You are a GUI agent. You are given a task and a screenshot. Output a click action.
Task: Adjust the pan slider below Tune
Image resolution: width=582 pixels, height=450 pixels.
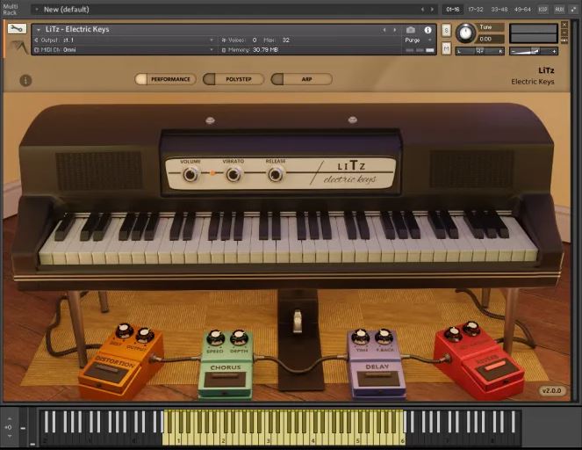(x=479, y=51)
